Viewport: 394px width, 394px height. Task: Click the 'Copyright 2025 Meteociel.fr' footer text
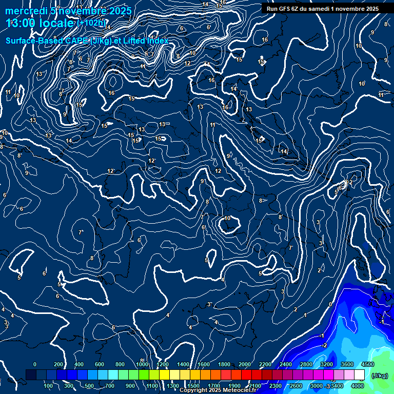point(218,390)
